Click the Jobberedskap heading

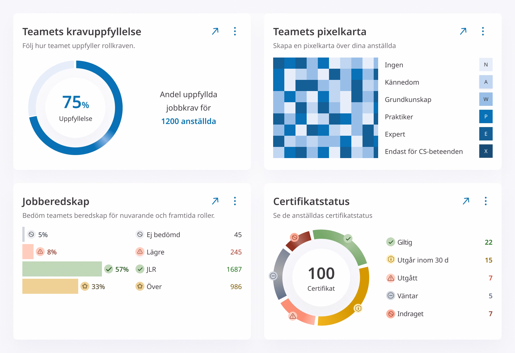tap(56, 201)
